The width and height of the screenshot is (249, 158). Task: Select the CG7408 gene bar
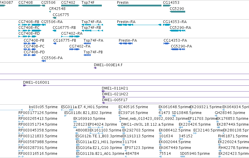pos(30,6)
